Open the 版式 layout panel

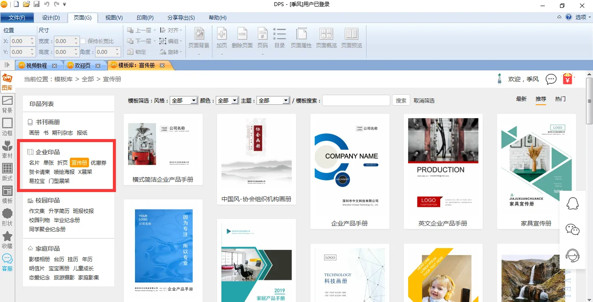pyautogui.click(x=7, y=172)
